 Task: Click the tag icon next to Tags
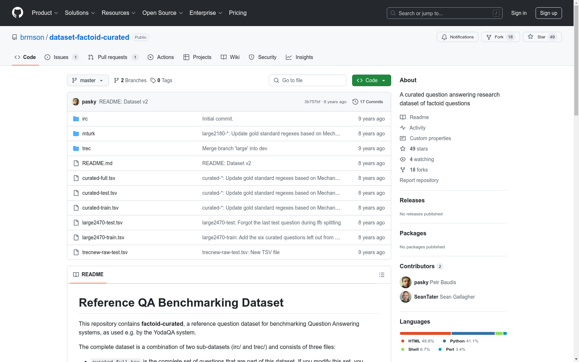153,80
